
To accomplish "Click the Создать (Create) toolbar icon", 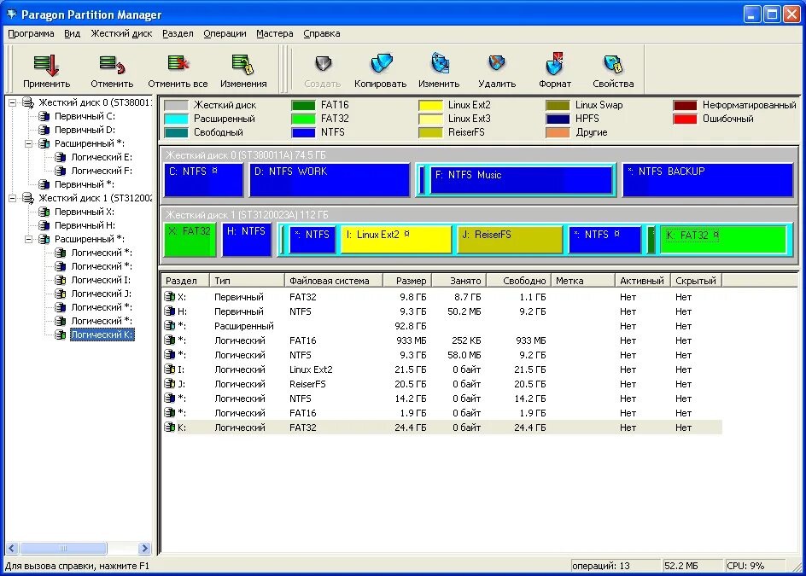I will coord(323,64).
